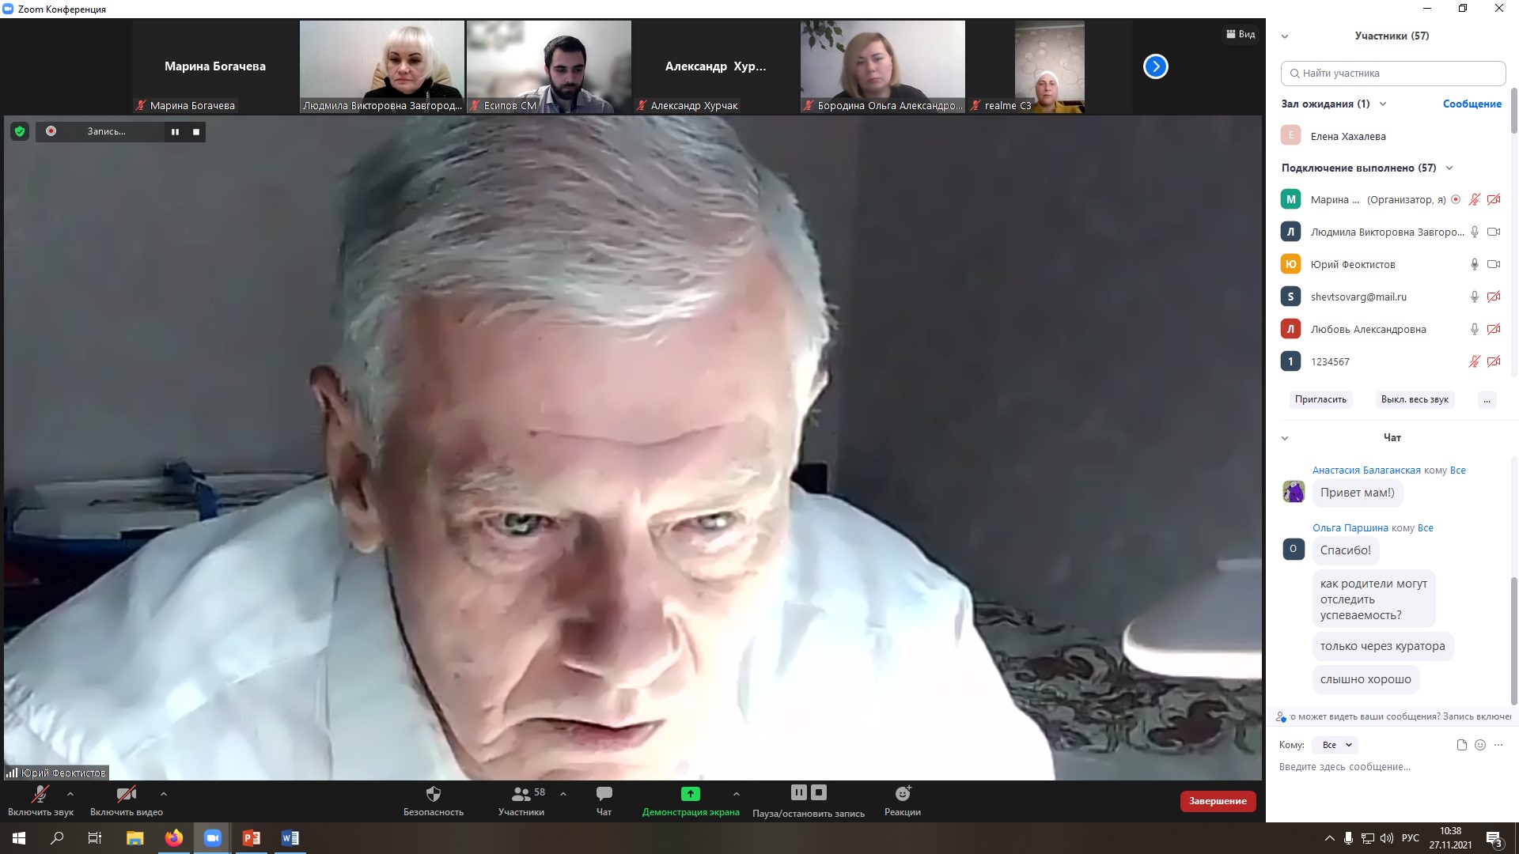
Task: Open Firefox from Windows taskbar
Action: click(173, 838)
